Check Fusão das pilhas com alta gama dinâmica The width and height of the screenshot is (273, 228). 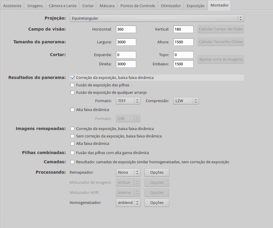[72, 153]
